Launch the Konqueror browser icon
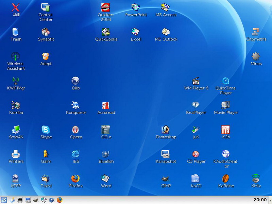 click(x=75, y=105)
